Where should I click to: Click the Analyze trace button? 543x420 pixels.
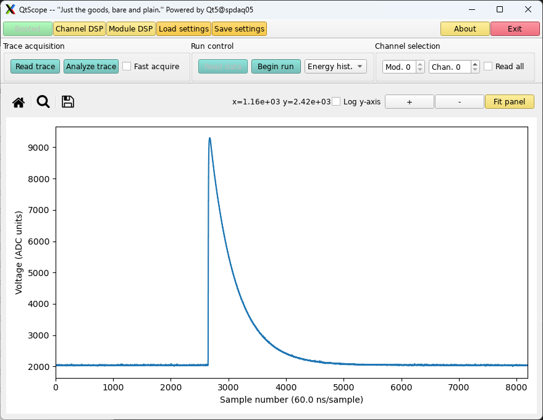[x=91, y=67]
